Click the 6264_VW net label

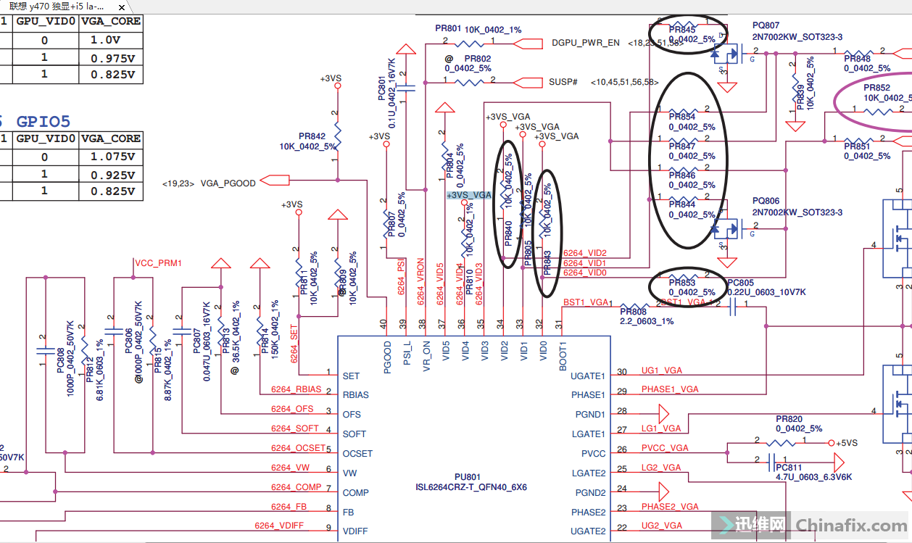(291, 468)
